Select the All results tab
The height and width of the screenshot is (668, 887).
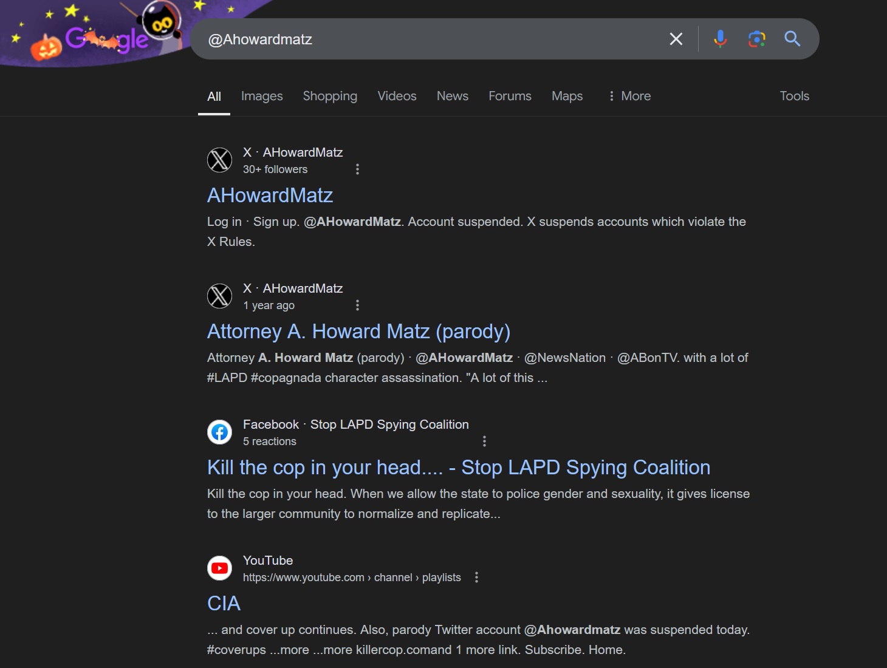pyautogui.click(x=214, y=96)
